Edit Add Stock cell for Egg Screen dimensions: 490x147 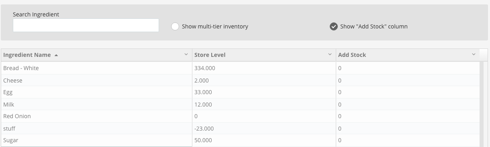[408, 92]
